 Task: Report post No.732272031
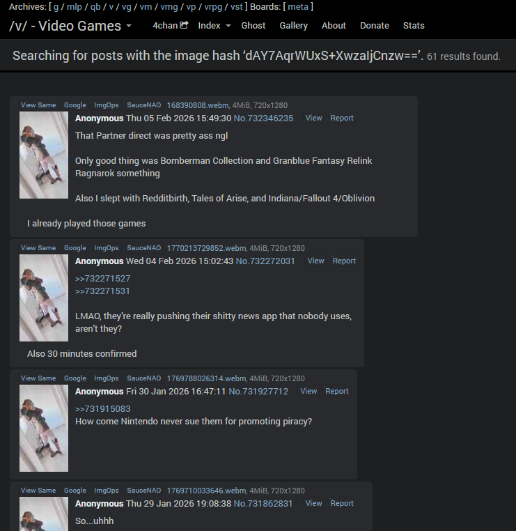(x=344, y=261)
